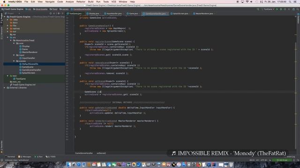
Task: Select GameSceneHandler in project tree
Action: click(30, 70)
